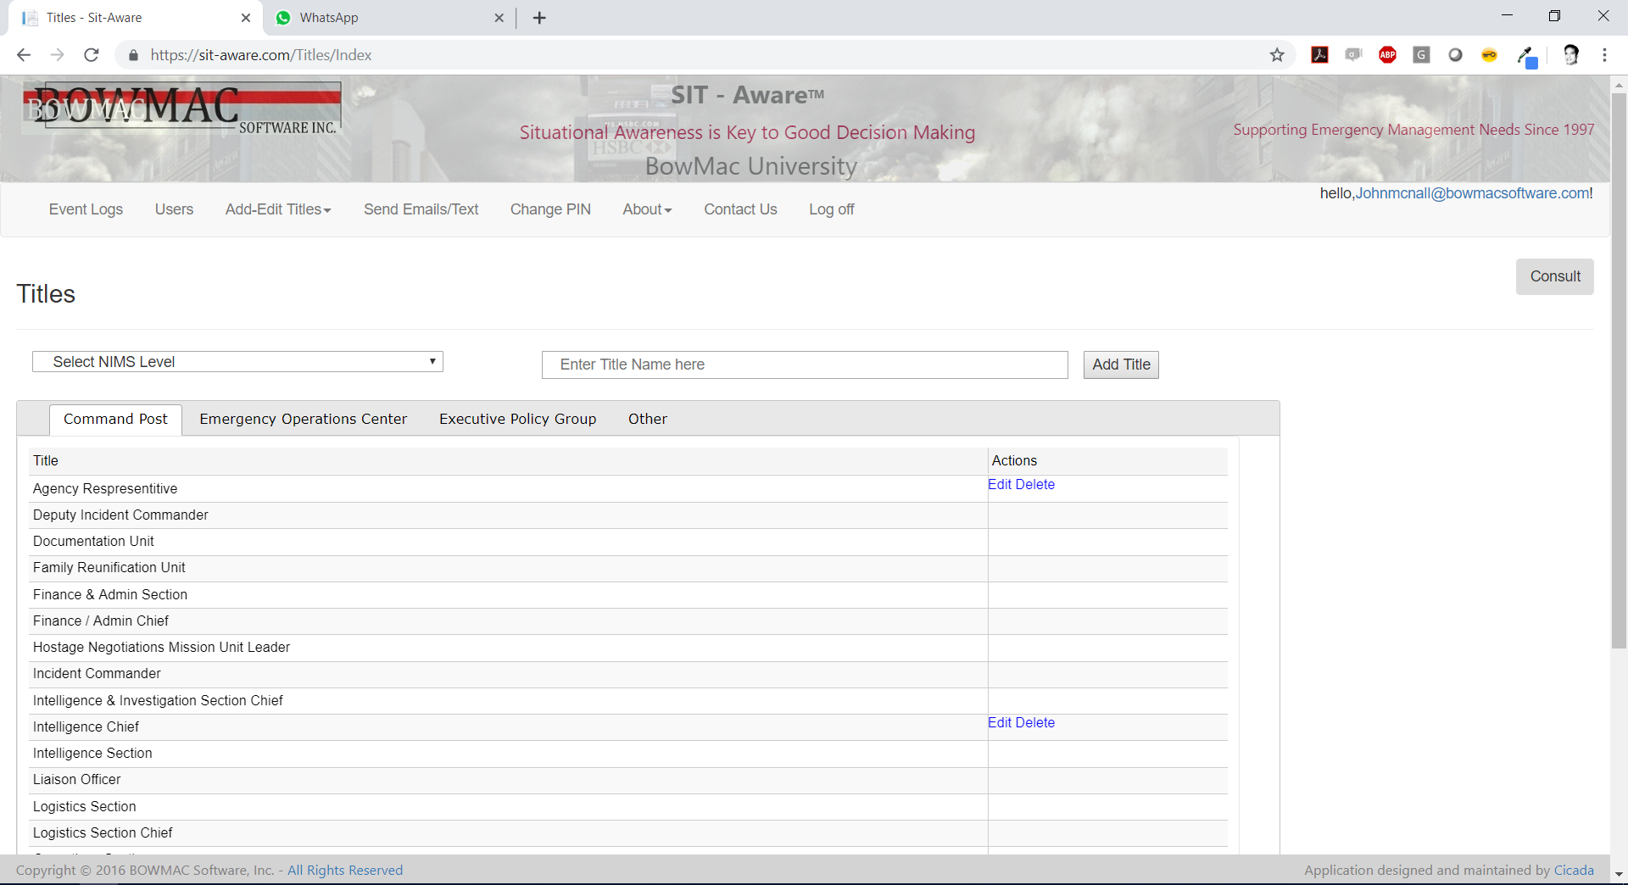
Task: Select the Documentation Unit row
Action: [x=628, y=542]
